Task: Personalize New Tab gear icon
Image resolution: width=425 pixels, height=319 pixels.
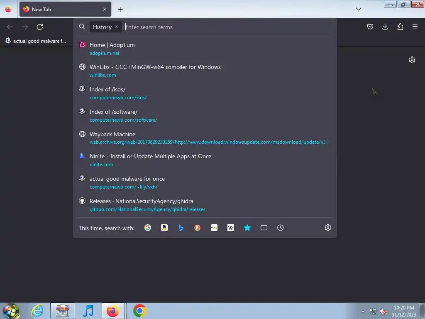Action: [x=412, y=60]
